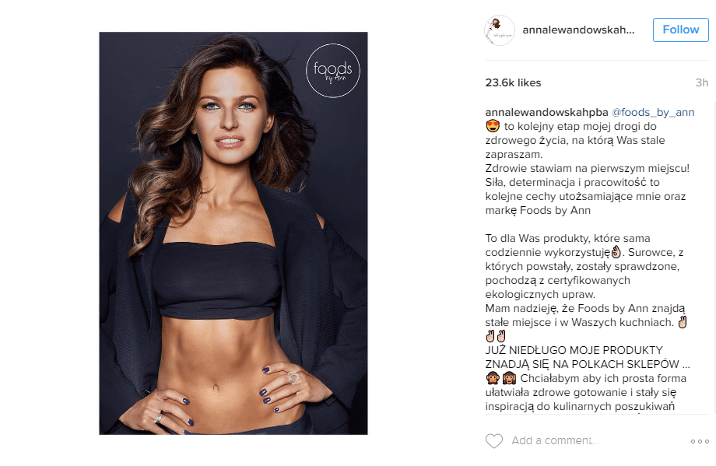Viewport: 716px width, 466px height.
Task: Click the heart-eyes emoji in the caption
Action: 493,126
